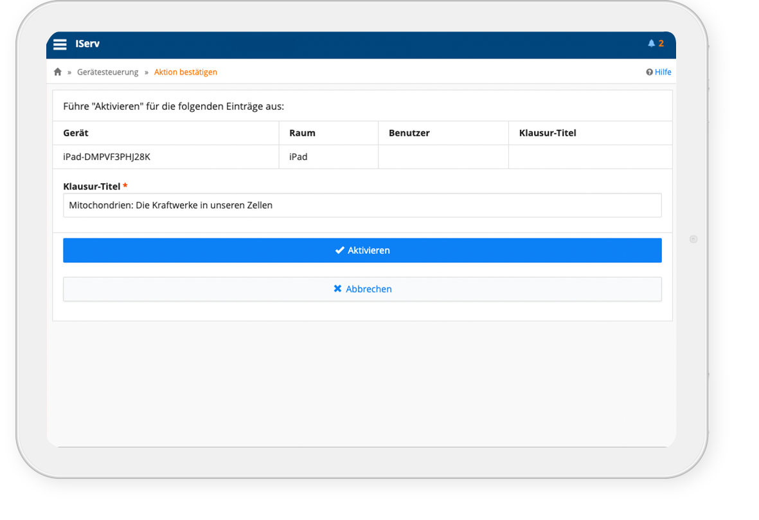Viewport: 759px width, 520px height.
Task: Select the iPad-DMPVF3PHJ28K device cell
Action: click(x=166, y=157)
